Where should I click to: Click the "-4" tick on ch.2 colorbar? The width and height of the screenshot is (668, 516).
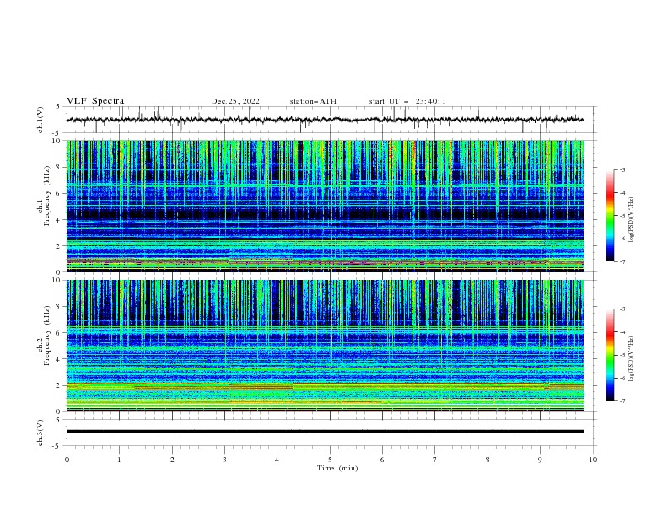point(622,332)
